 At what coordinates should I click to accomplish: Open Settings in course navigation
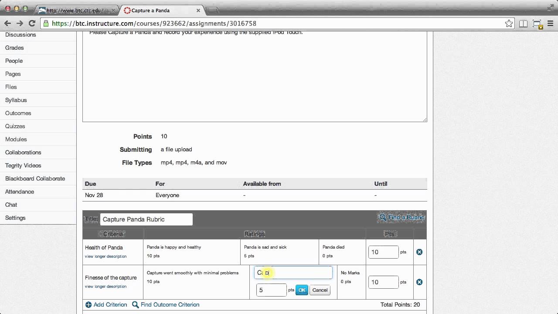(15, 218)
